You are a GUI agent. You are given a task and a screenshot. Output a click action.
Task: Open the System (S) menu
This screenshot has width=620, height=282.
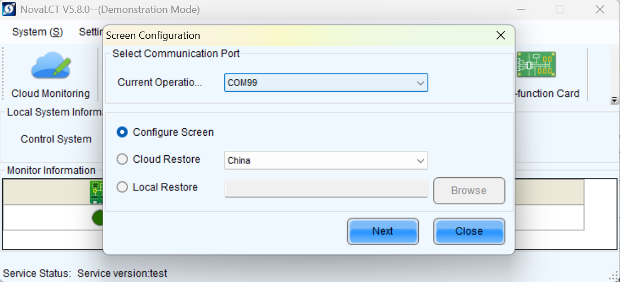tap(38, 32)
